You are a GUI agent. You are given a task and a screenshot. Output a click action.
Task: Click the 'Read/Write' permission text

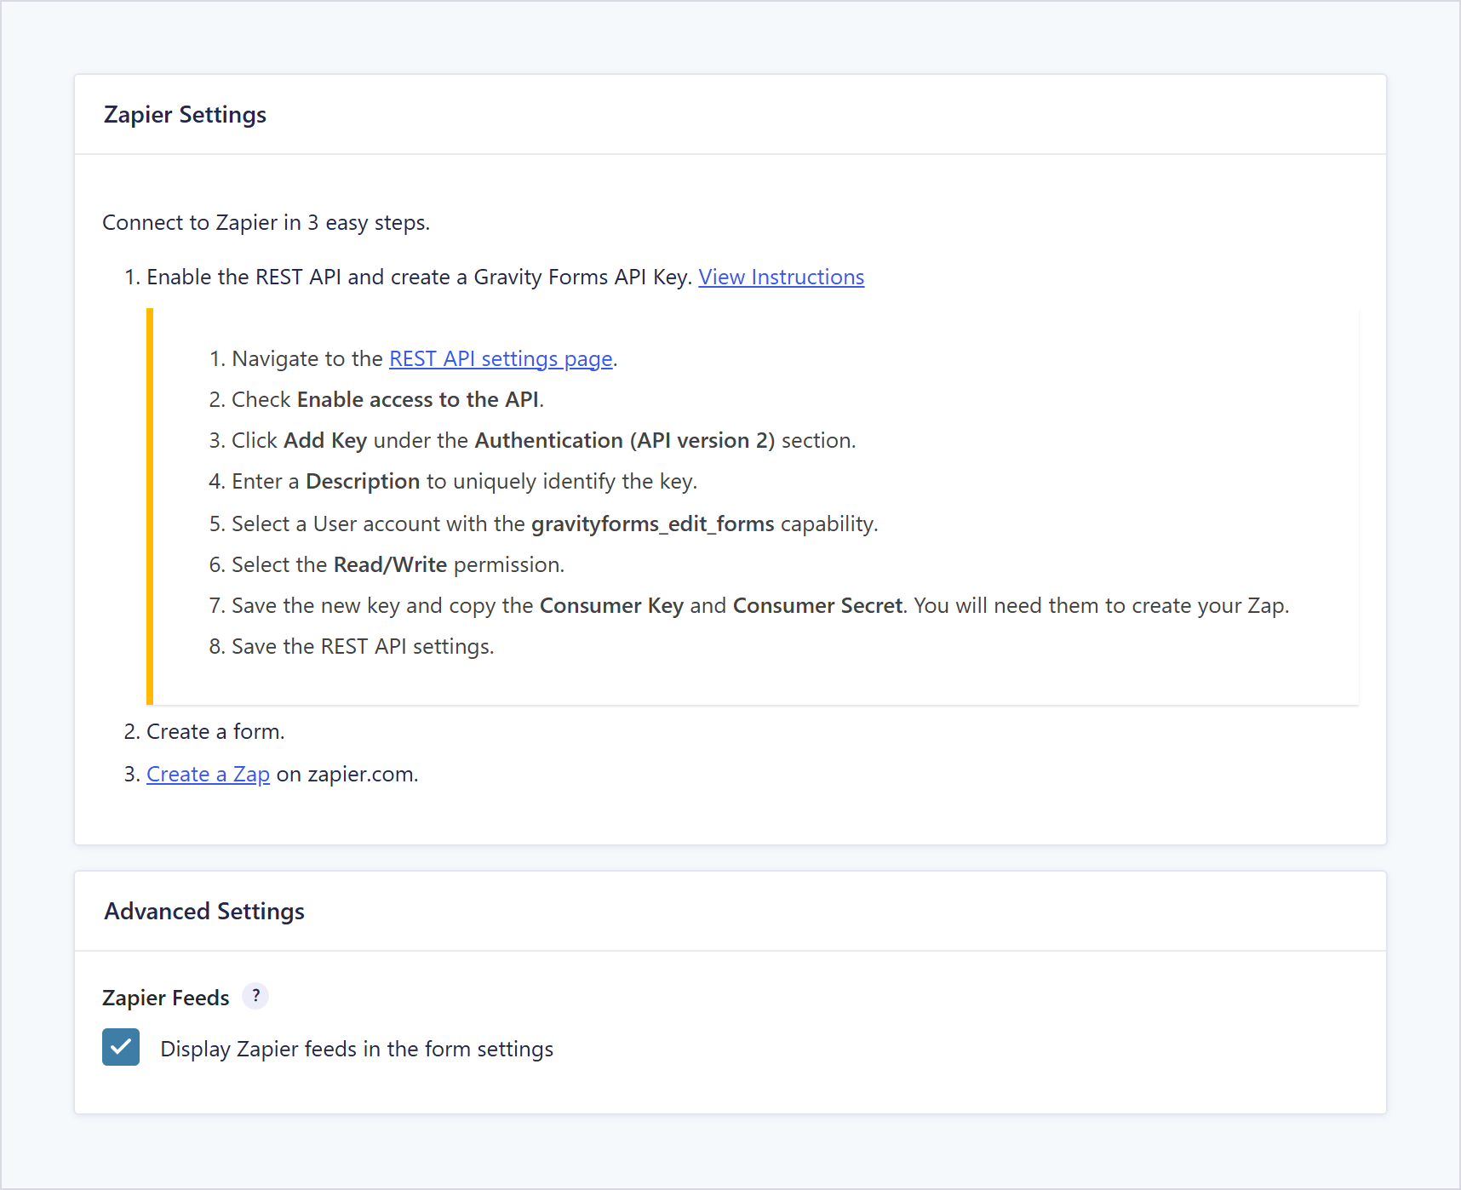[x=390, y=564]
